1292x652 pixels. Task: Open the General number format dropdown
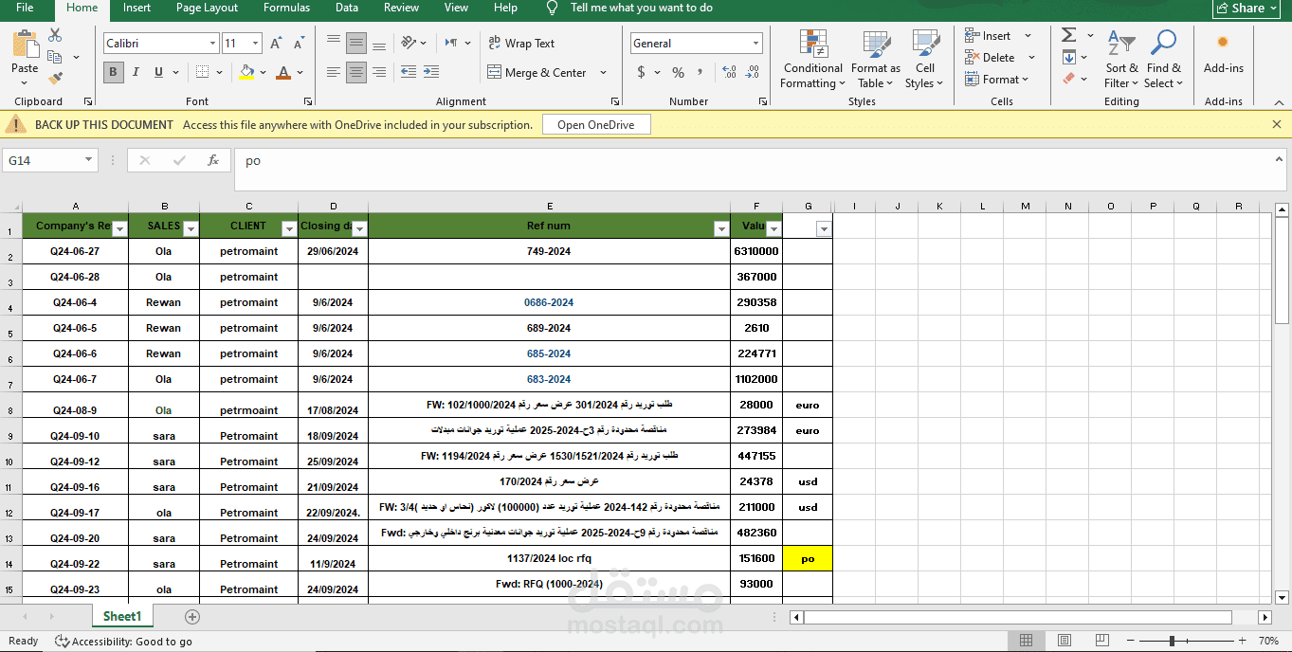[x=755, y=44]
